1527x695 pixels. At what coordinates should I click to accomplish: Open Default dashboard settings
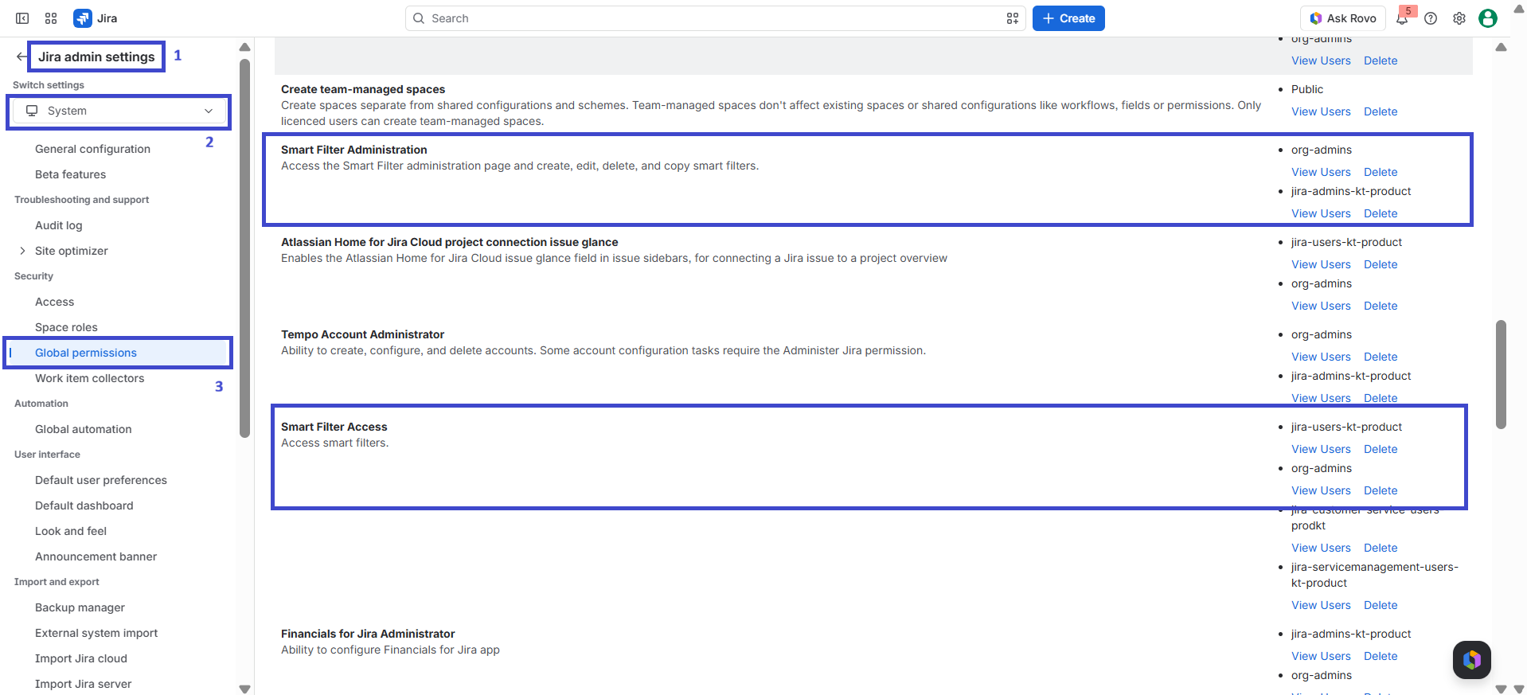coord(84,506)
